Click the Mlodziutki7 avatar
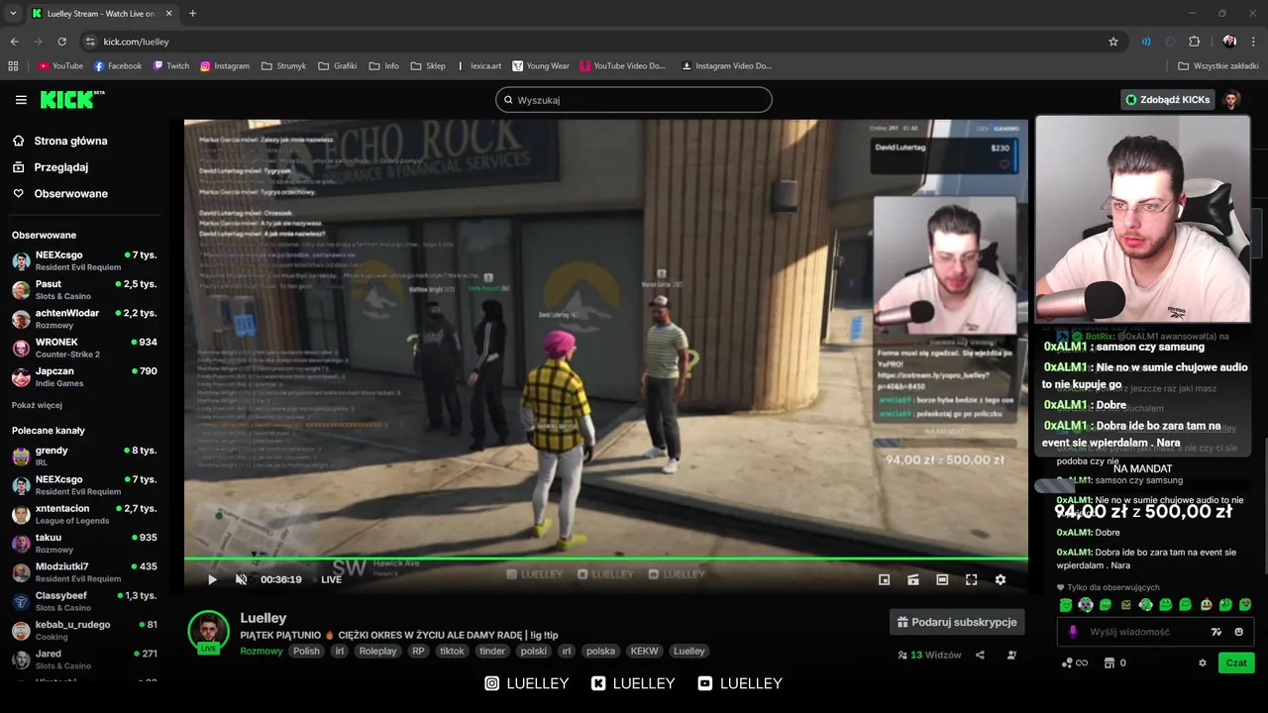Image resolution: width=1268 pixels, height=713 pixels. tap(21, 572)
